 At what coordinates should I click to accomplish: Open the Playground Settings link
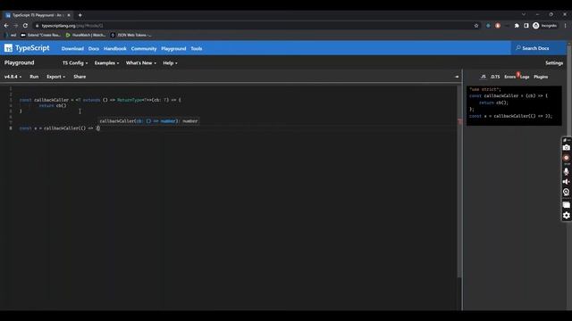[554, 63]
